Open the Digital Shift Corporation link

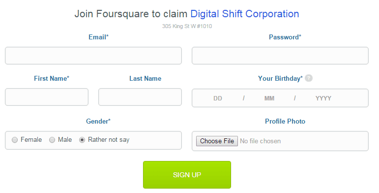245,14
